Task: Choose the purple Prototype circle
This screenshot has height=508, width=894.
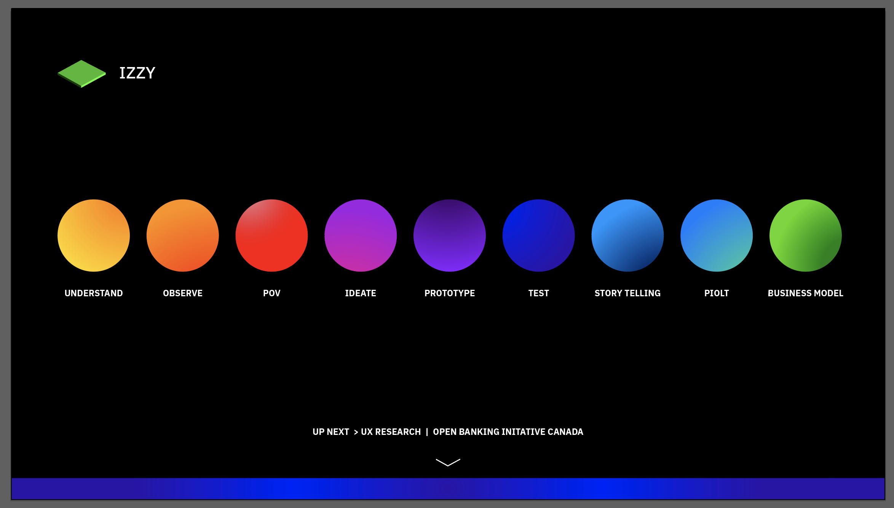Action: point(450,235)
